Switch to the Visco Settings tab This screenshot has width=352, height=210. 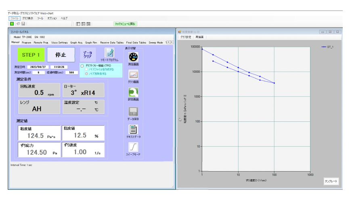(x=59, y=42)
